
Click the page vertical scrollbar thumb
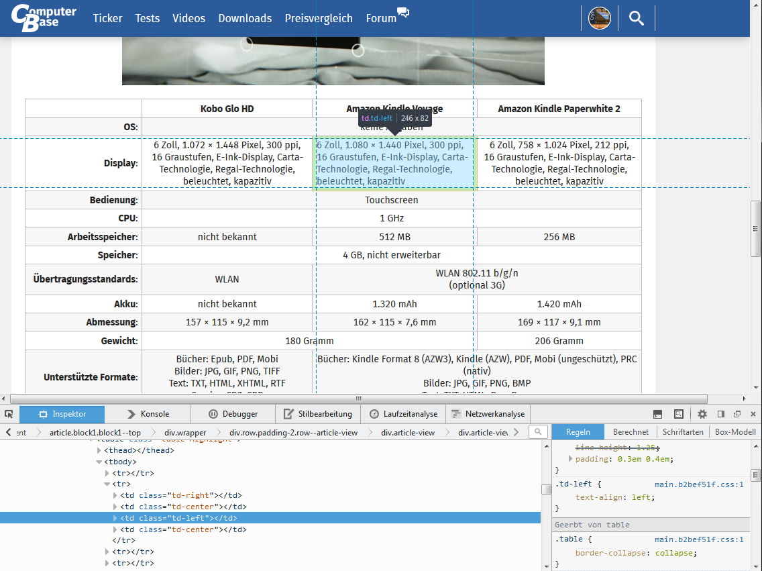(x=755, y=228)
